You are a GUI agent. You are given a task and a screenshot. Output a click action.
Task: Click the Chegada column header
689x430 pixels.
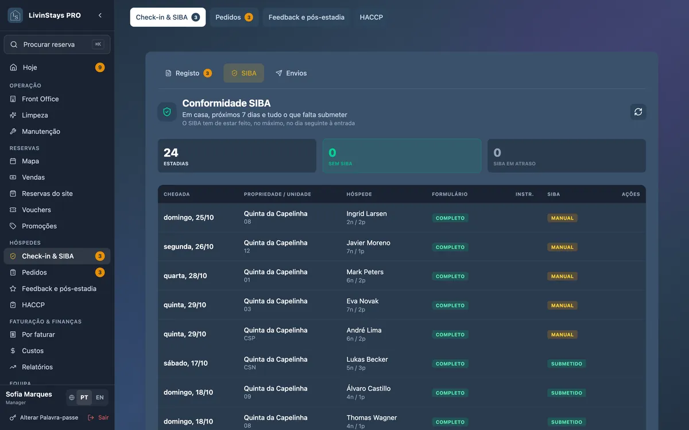177,194
